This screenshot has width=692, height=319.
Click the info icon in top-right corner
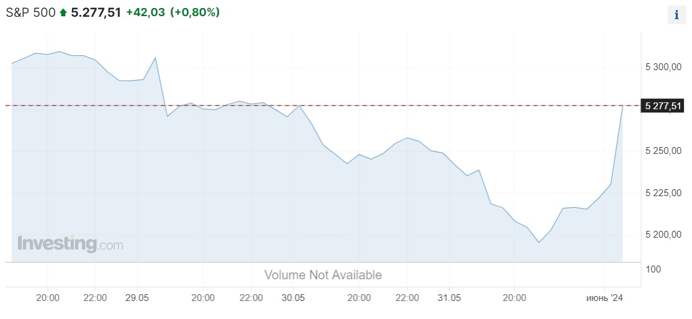676,15
